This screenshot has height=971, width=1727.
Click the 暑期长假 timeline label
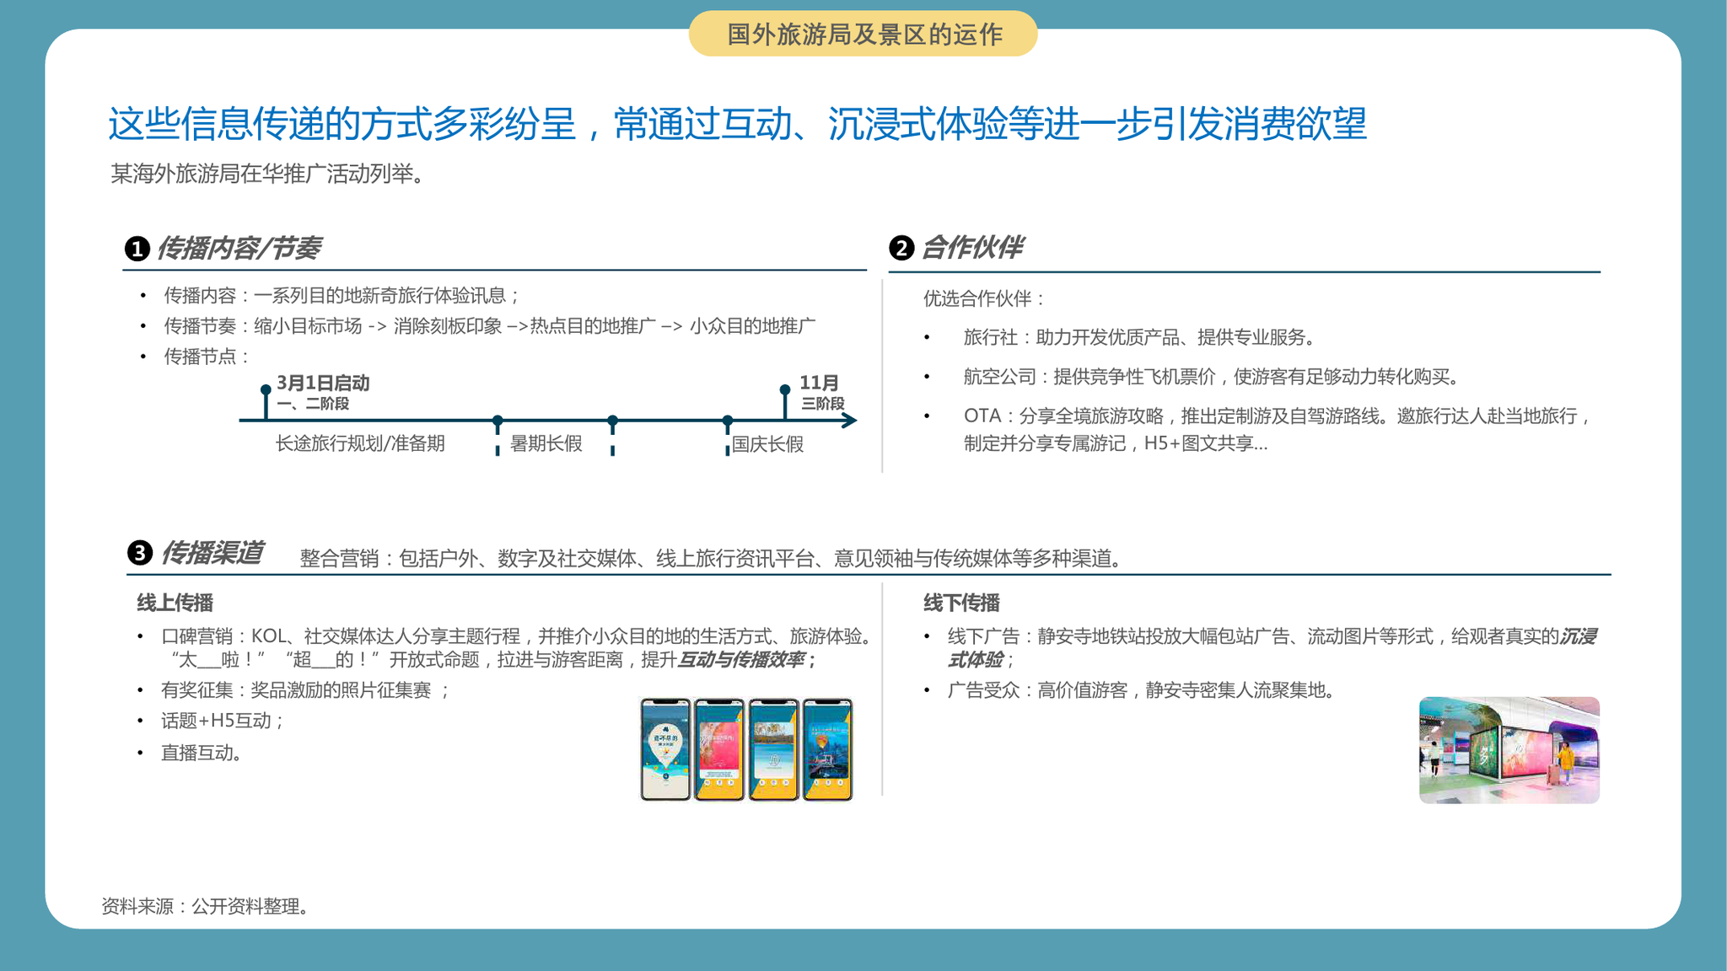tap(546, 443)
